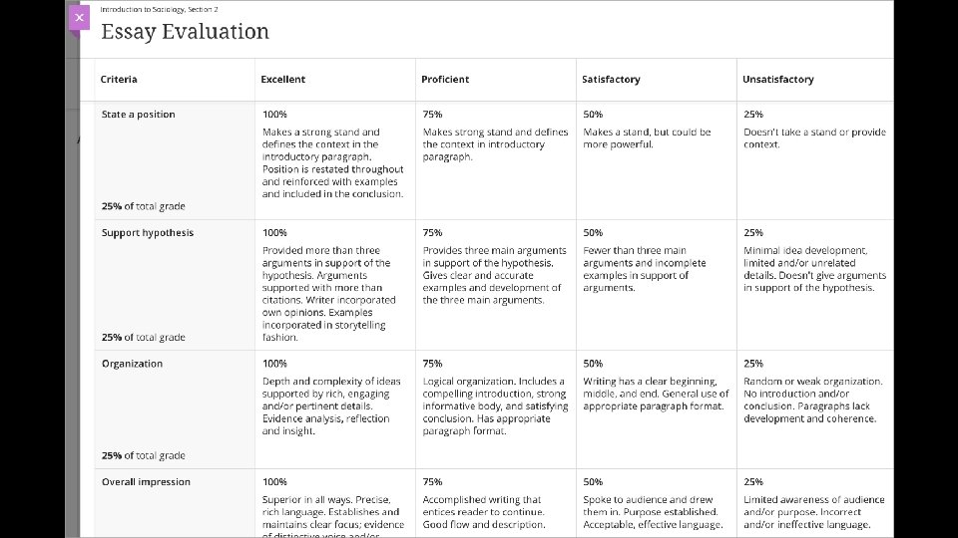Select Satisfactory 50% for Organization
Image resolution: width=958 pixels, height=538 pixels.
pyautogui.click(x=657, y=409)
